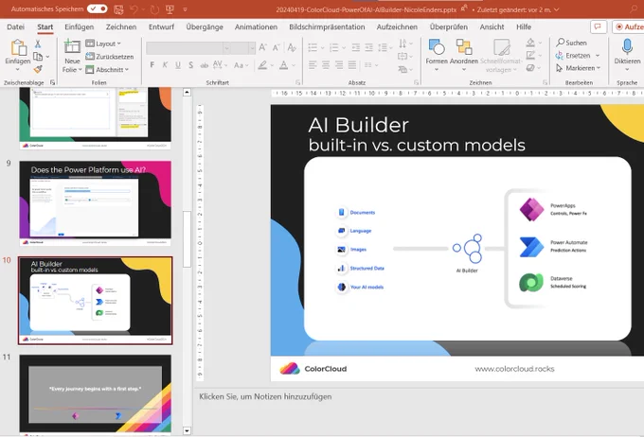Switch to the Animationen tab
Viewport: 644px width, 437px height.
point(256,26)
